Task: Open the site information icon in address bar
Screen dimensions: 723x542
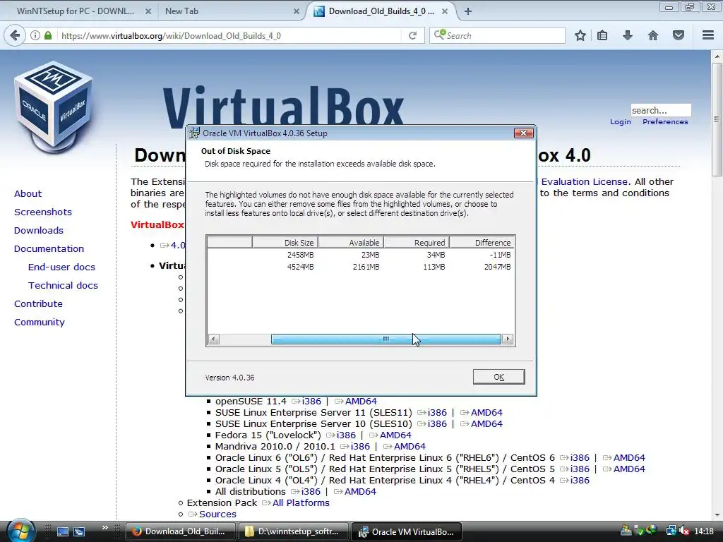Action: [x=35, y=35]
